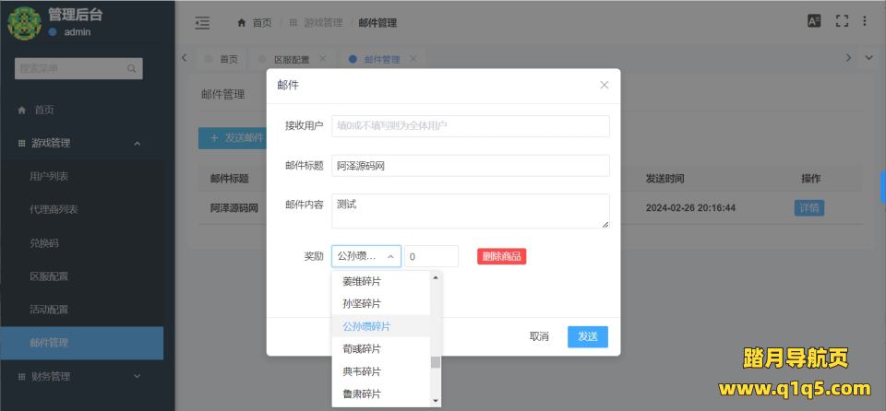Click the 发送 button
The width and height of the screenshot is (886, 411).
point(588,336)
